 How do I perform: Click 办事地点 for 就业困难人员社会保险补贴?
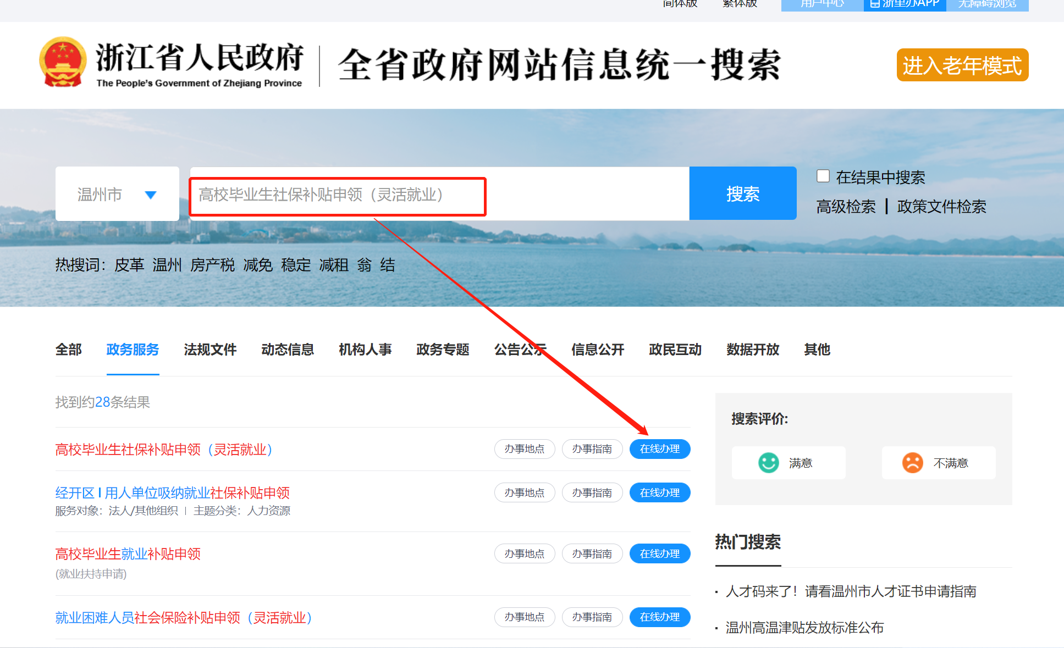point(524,617)
